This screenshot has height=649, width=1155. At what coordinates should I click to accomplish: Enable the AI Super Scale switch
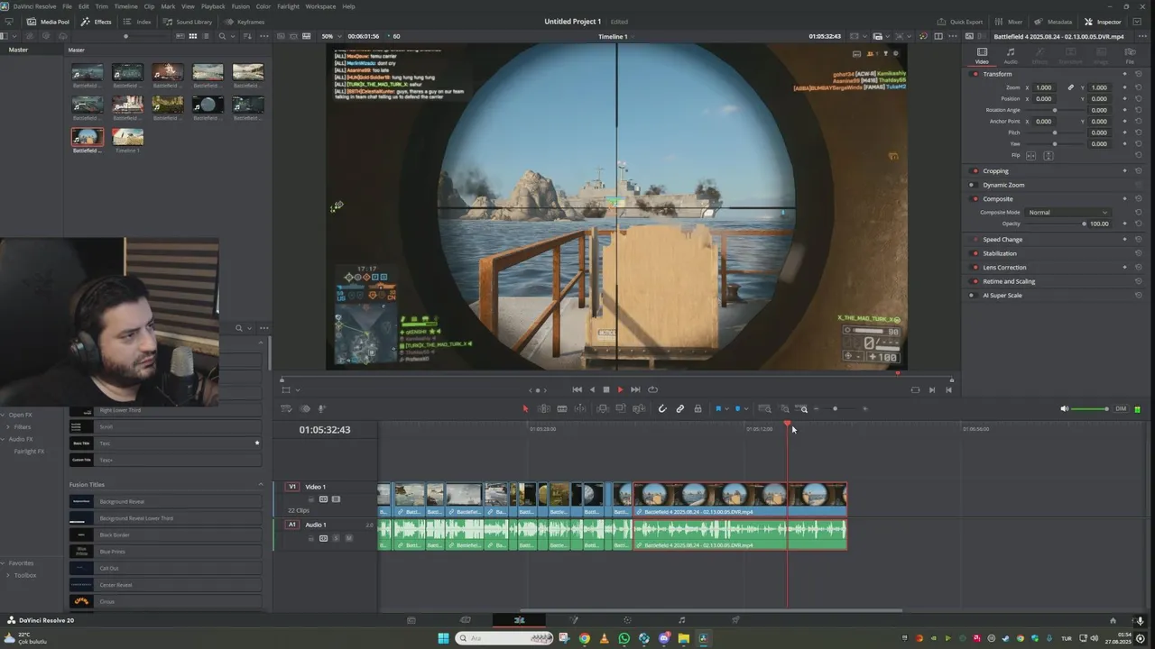coord(972,295)
